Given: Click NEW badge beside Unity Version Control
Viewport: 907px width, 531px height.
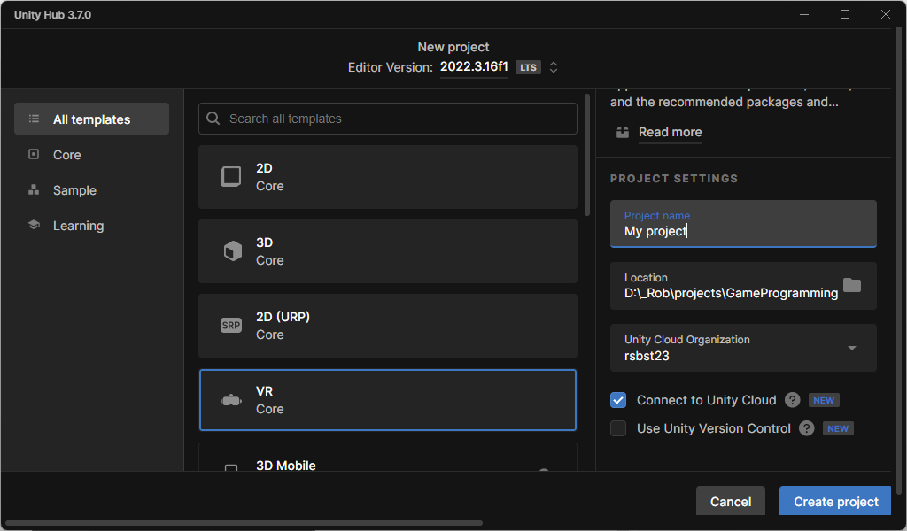Looking at the screenshot, I should [838, 428].
